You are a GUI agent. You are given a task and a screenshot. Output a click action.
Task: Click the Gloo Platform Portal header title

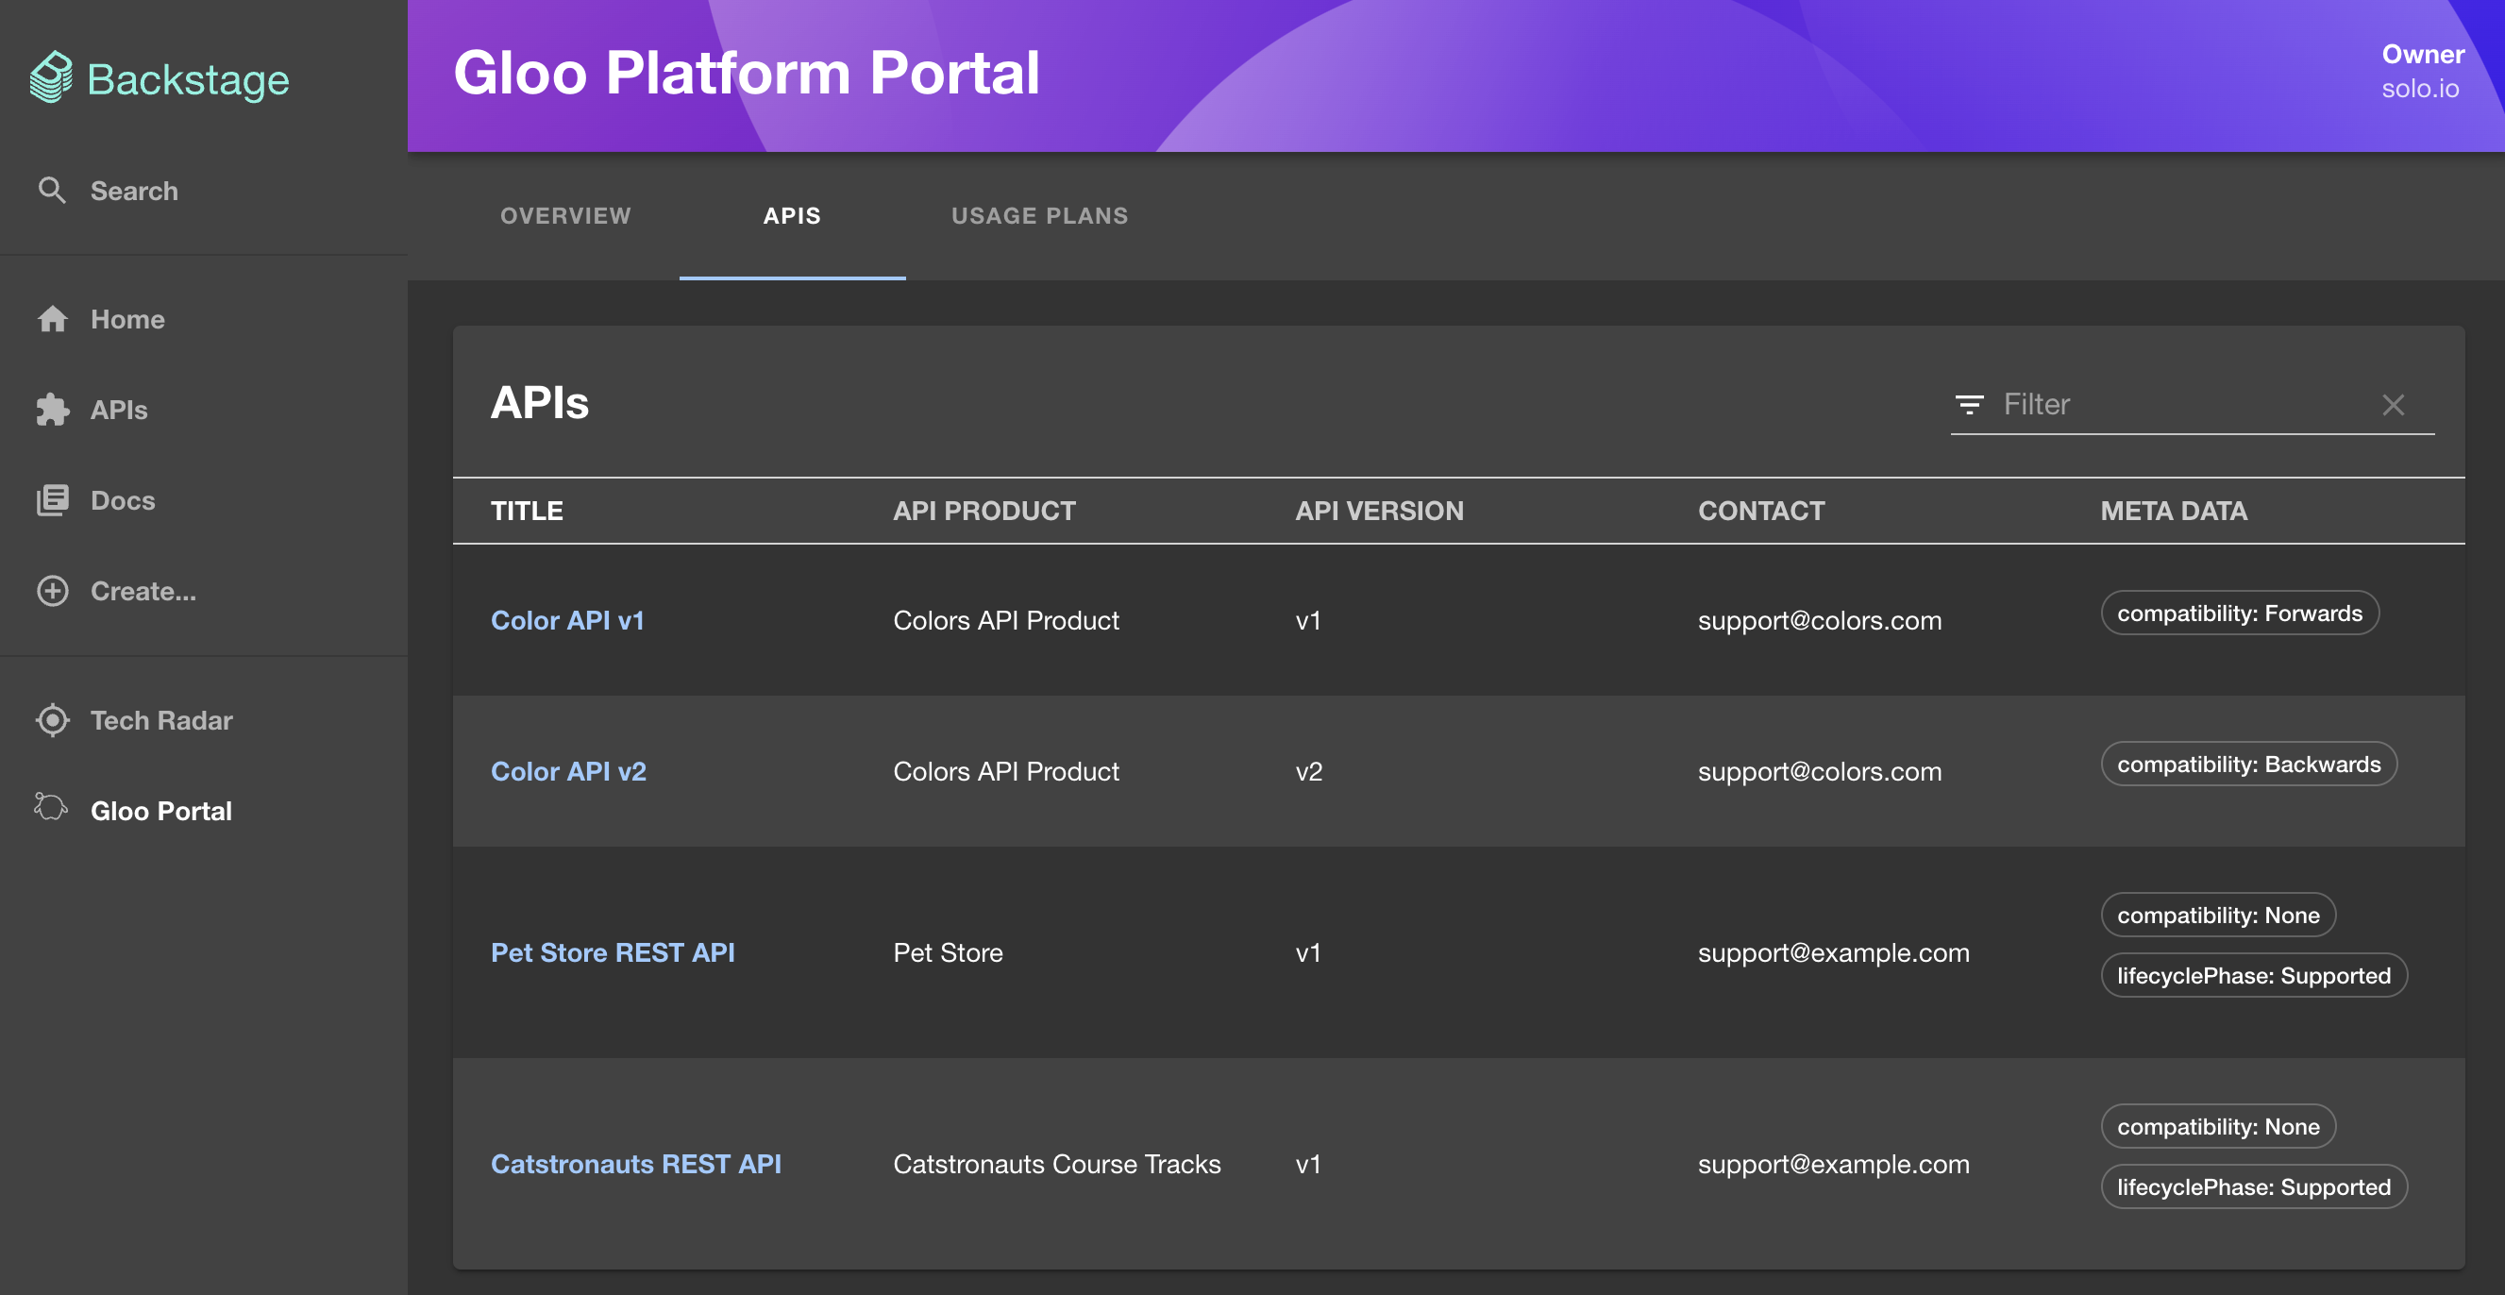[x=746, y=73]
